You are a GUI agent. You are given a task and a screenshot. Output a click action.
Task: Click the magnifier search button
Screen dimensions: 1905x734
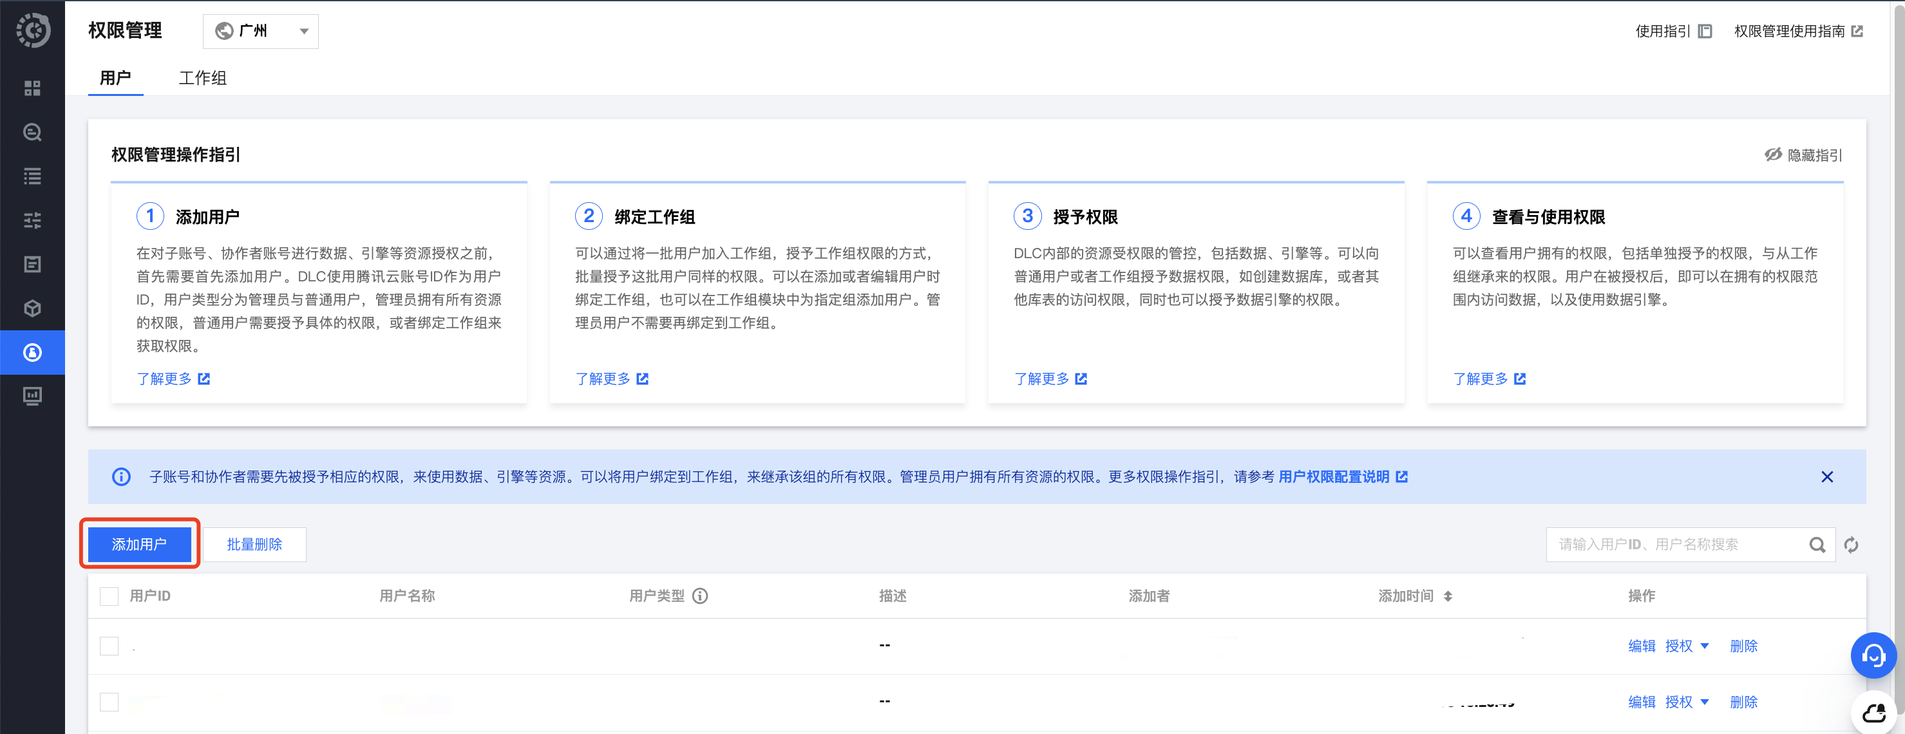point(1816,545)
